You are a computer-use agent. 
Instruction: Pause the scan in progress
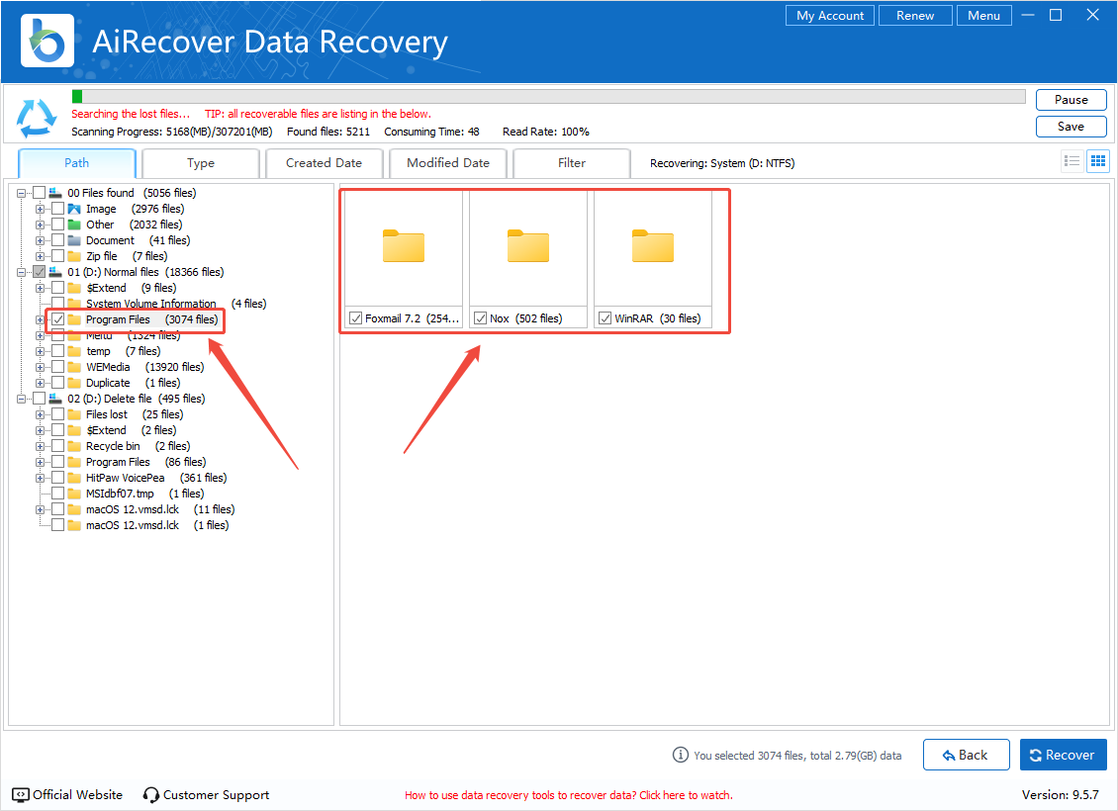1071,100
